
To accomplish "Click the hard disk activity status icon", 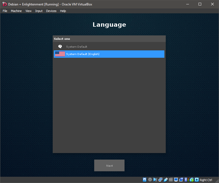I will point(145,180).
